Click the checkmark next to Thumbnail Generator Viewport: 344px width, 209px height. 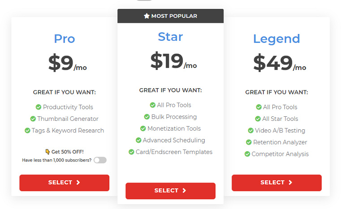[33, 119]
